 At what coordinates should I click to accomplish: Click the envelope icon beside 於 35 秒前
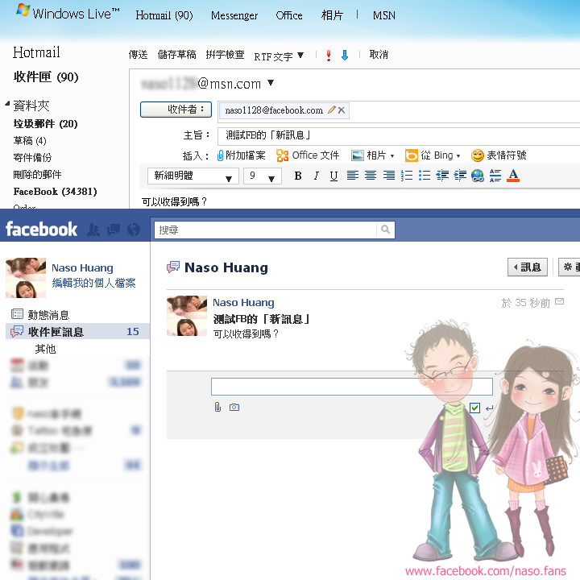(x=560, y=301)
